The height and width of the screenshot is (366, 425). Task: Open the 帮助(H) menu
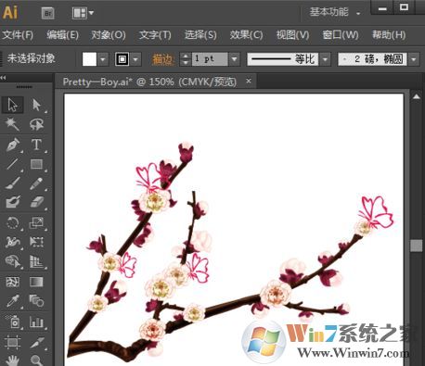point(389,34)
